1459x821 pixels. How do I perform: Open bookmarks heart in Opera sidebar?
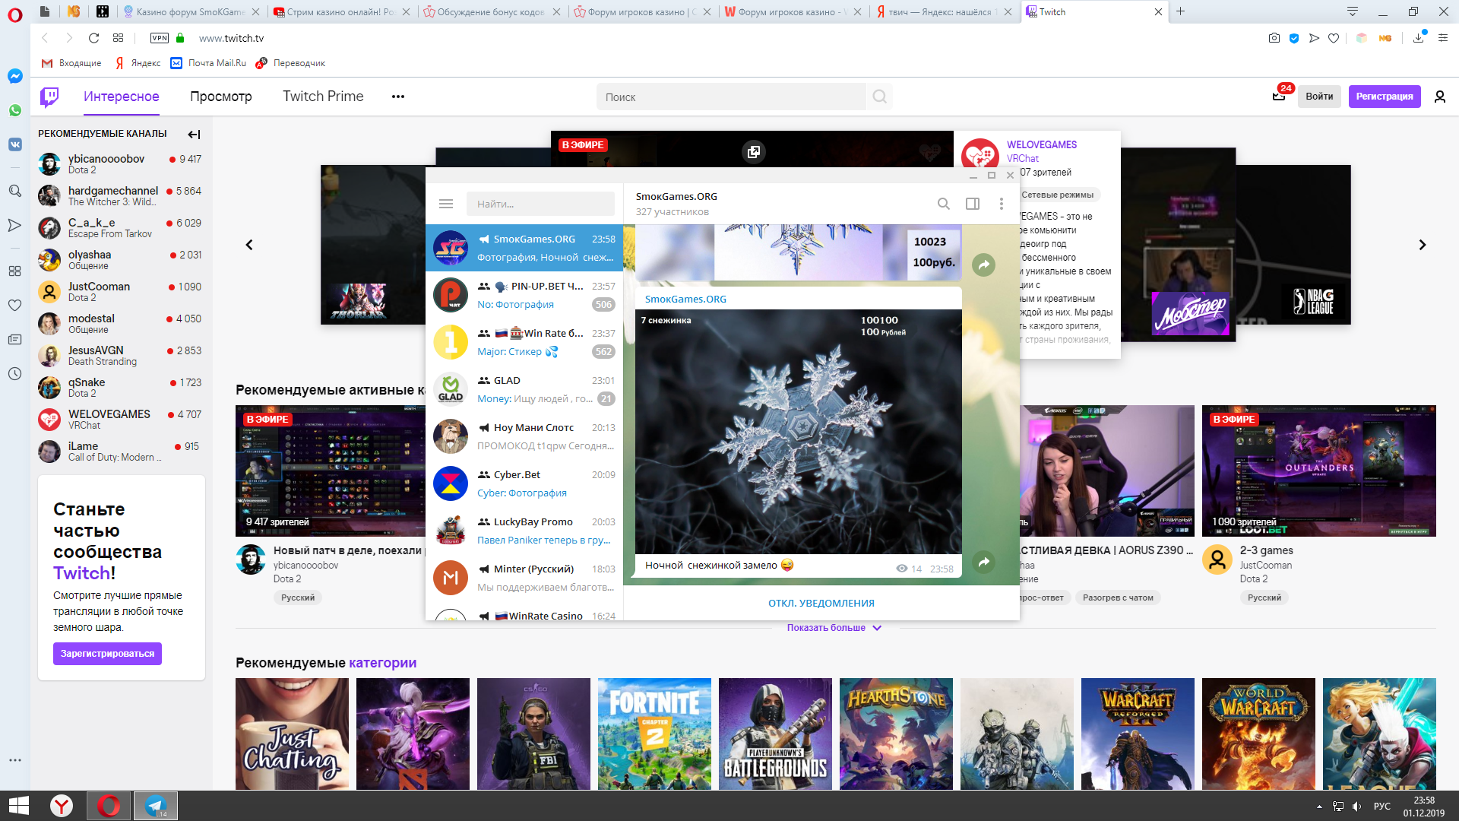tap(14, 305)
